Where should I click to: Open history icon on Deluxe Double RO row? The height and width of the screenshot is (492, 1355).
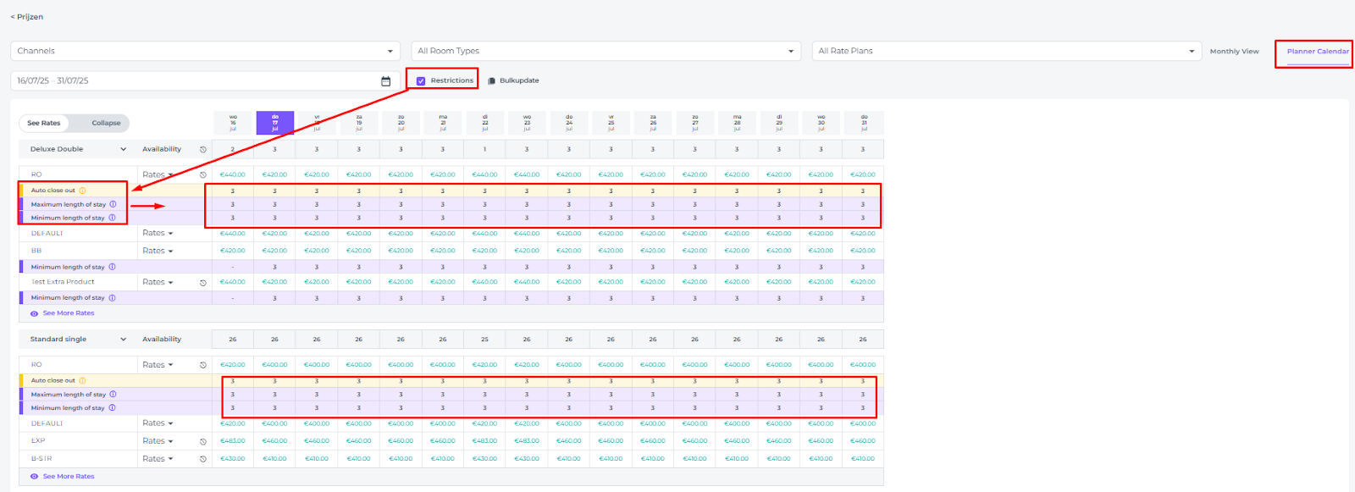203,175
